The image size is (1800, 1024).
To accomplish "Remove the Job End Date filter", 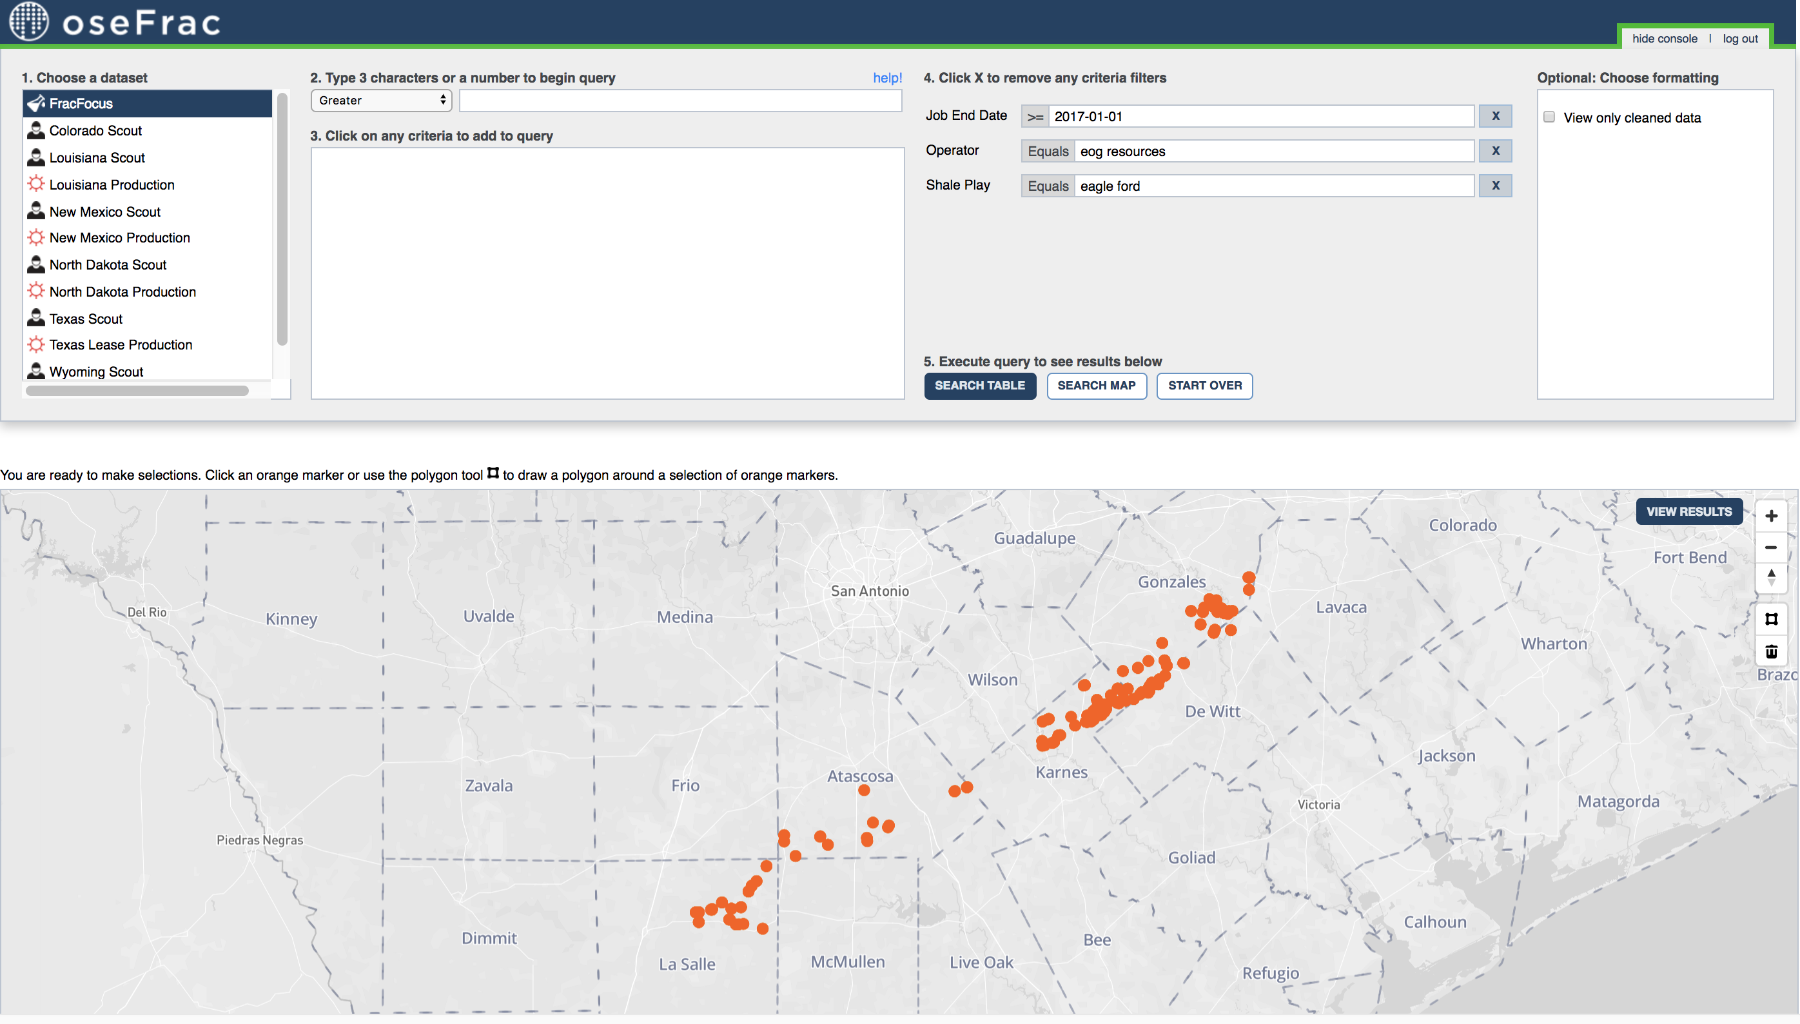I will tap(1495, 116).
